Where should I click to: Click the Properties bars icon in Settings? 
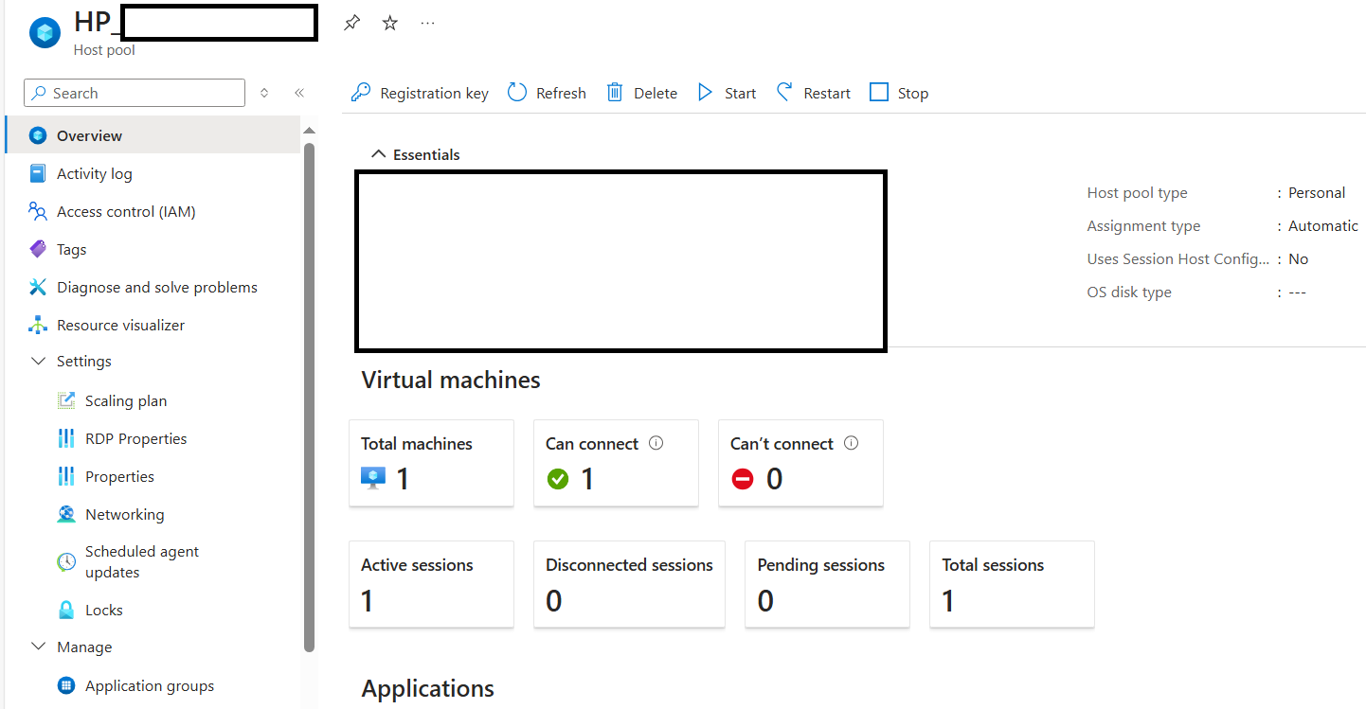[x=66, y=476]
